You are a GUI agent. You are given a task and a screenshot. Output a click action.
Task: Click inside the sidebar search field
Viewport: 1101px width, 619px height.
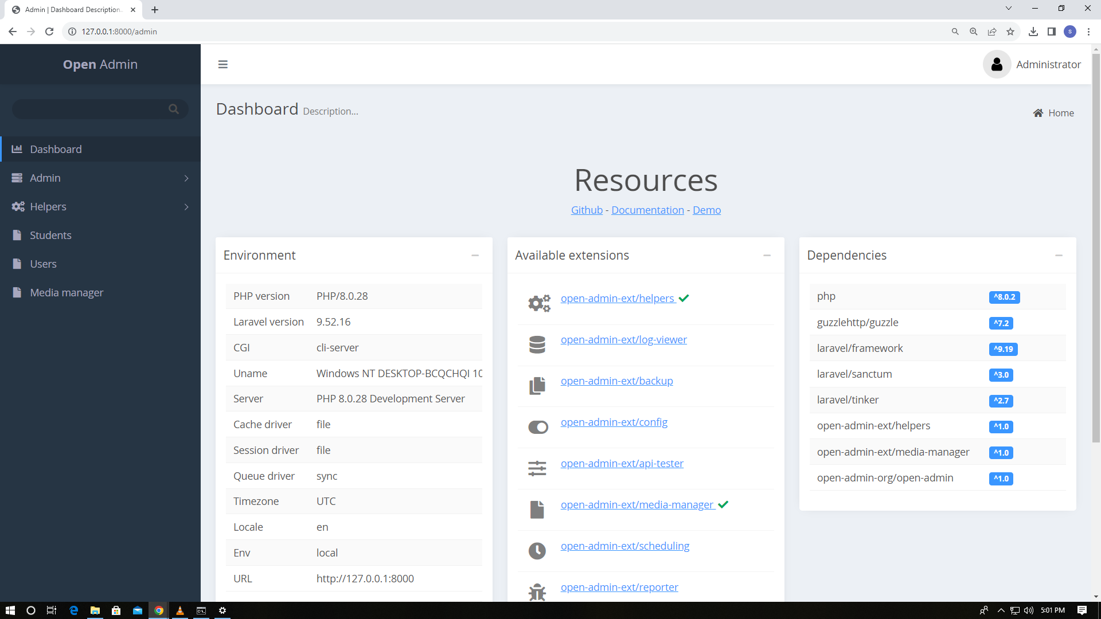[x=92, y=108]
